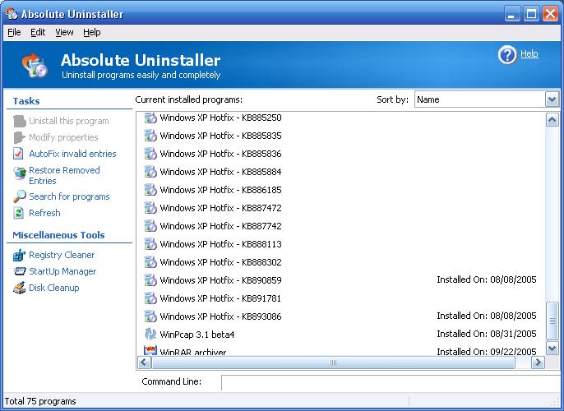Click the title bar application icon
The image size is (564, 411).
[x=12, y=14]
